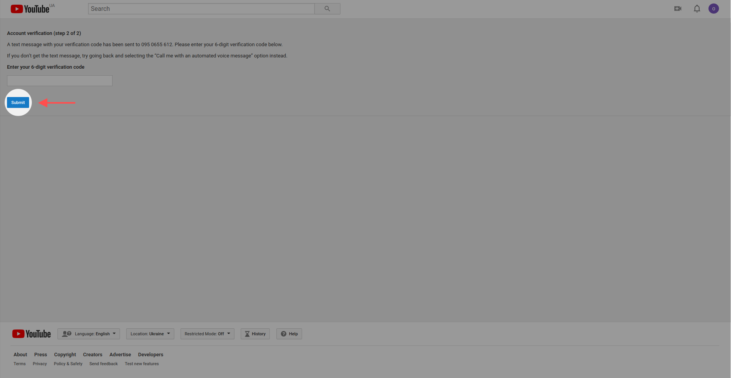Click the Send feedback link
This screenshot has height=378, width=731.
pyautogui.click(x=103, y=364)
